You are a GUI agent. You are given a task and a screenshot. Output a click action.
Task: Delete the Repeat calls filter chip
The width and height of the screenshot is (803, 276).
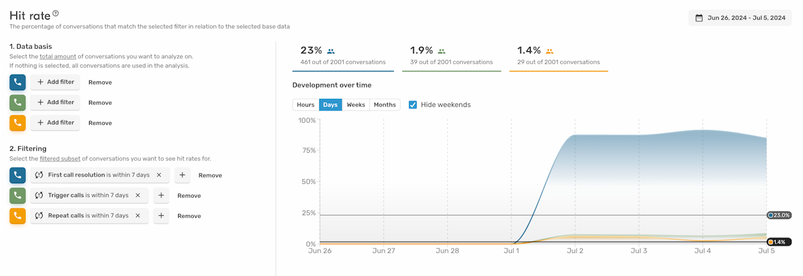coord(137,216)
